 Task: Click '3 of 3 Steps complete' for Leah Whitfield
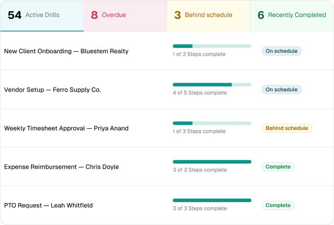tap(200, 208)
